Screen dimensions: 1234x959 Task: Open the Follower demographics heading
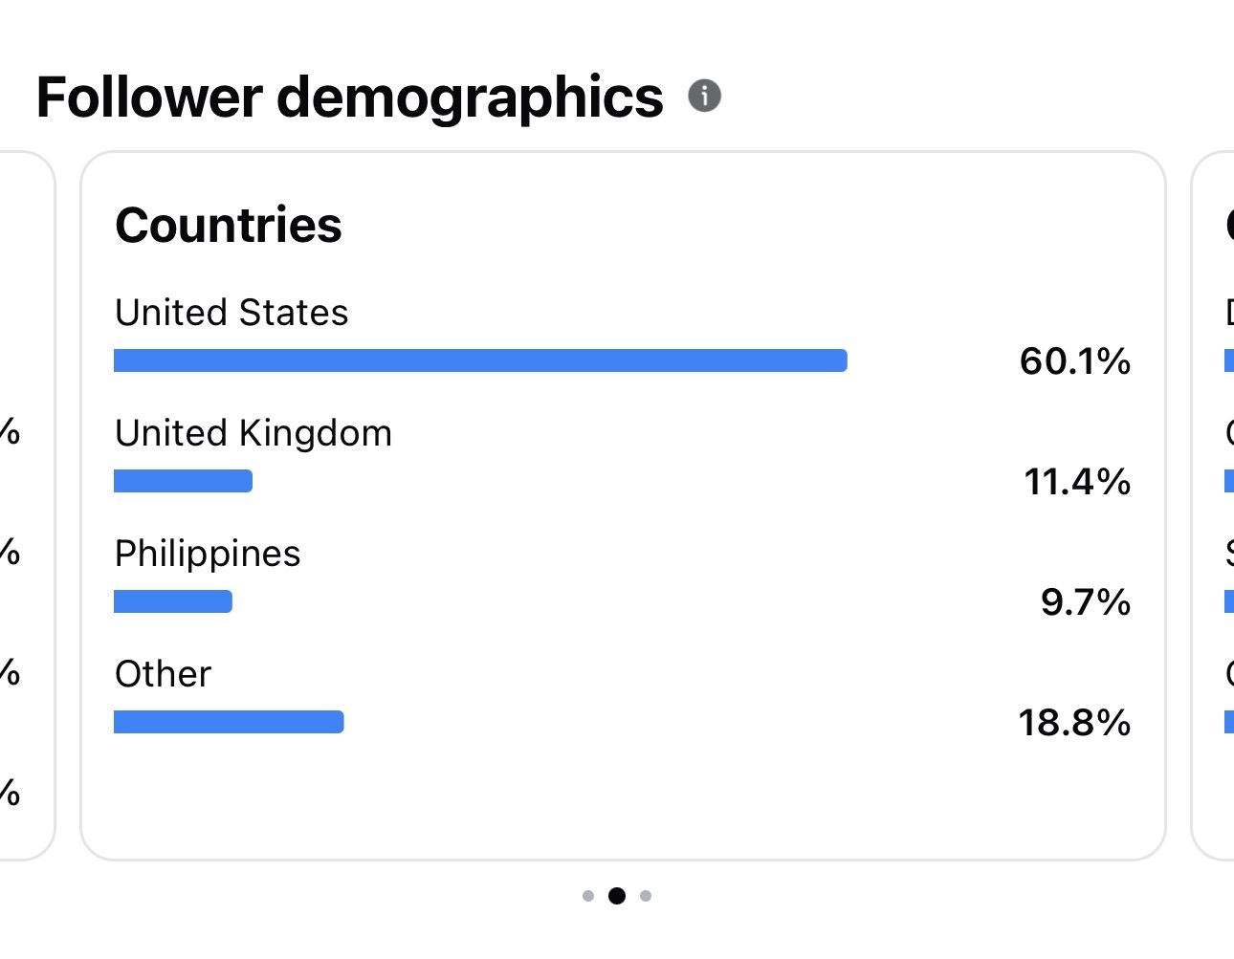click(x=349, y=98)
